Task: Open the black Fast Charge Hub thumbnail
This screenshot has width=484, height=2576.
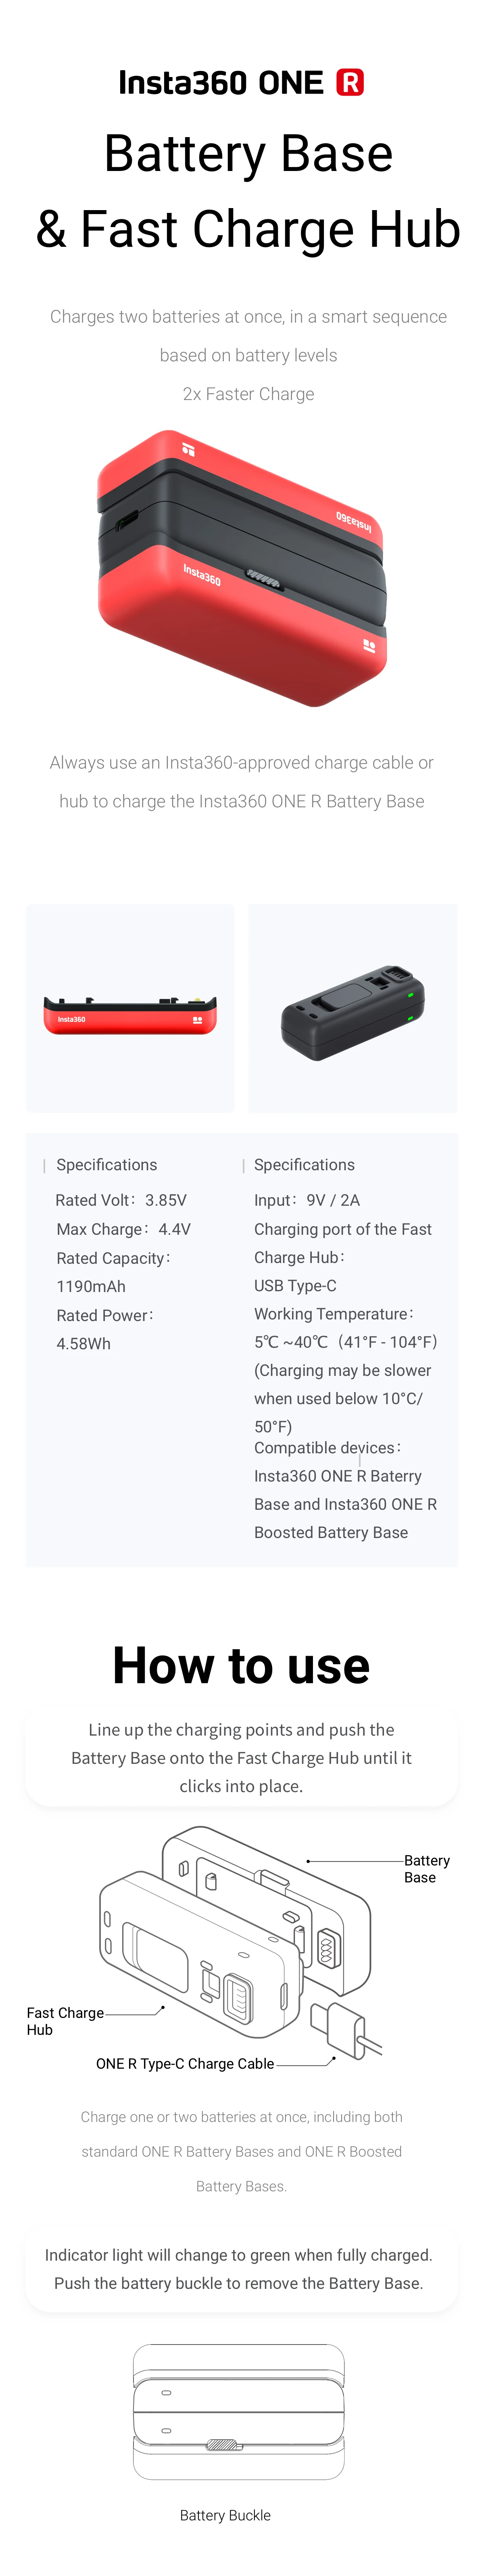Action: coord(353,1008)
